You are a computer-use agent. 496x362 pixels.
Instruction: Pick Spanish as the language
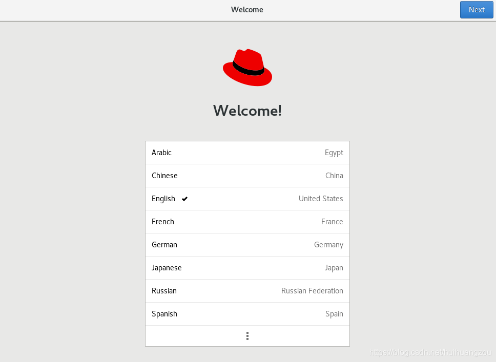pyautogui.click(x=247, y=314)
